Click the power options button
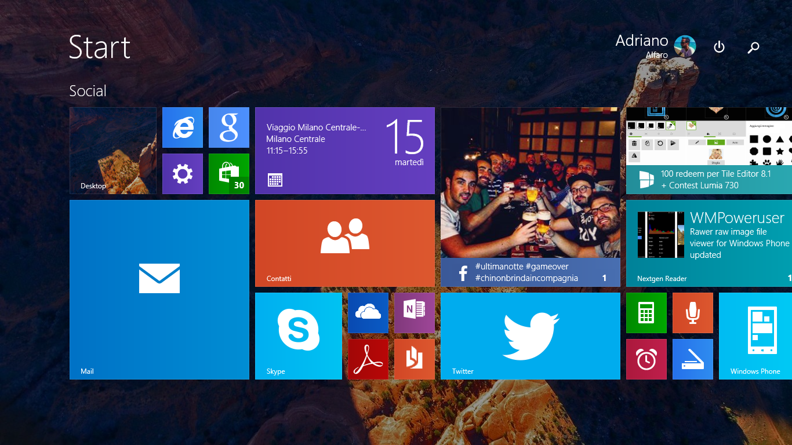The width and height of the screenshot is (792, 445). coord(719,47)
